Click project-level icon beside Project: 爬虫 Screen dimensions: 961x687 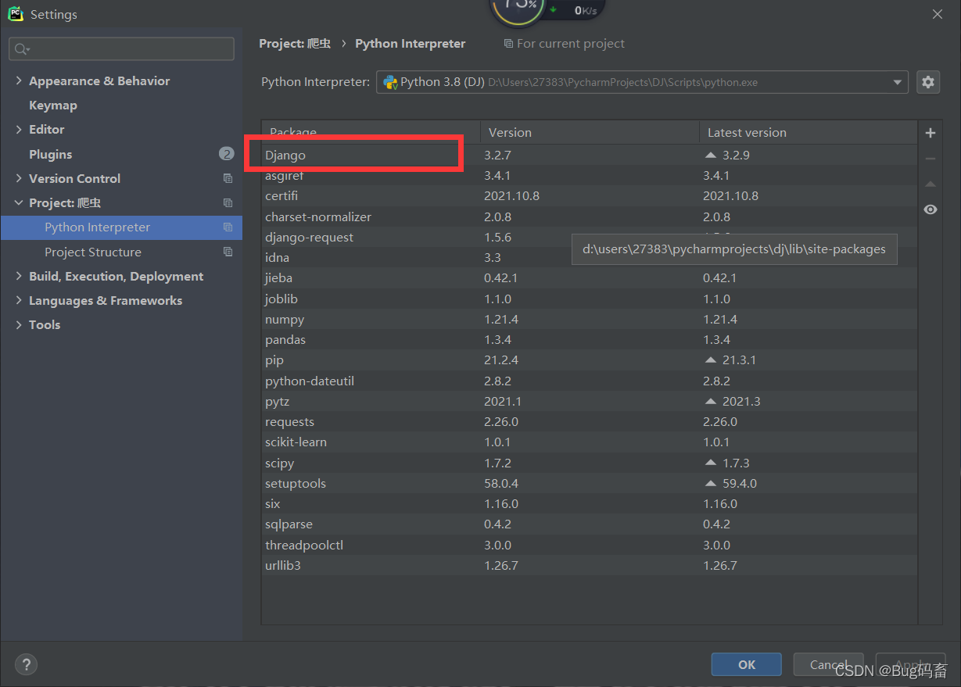pyautogui.click(x=228, y=202)
